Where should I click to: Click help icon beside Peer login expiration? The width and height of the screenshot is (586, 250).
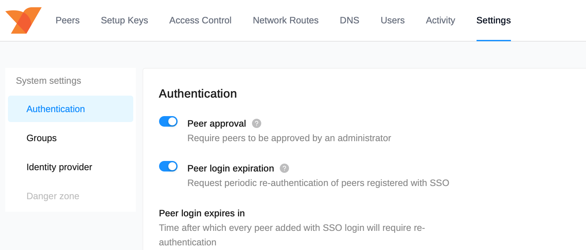[284, 168]
